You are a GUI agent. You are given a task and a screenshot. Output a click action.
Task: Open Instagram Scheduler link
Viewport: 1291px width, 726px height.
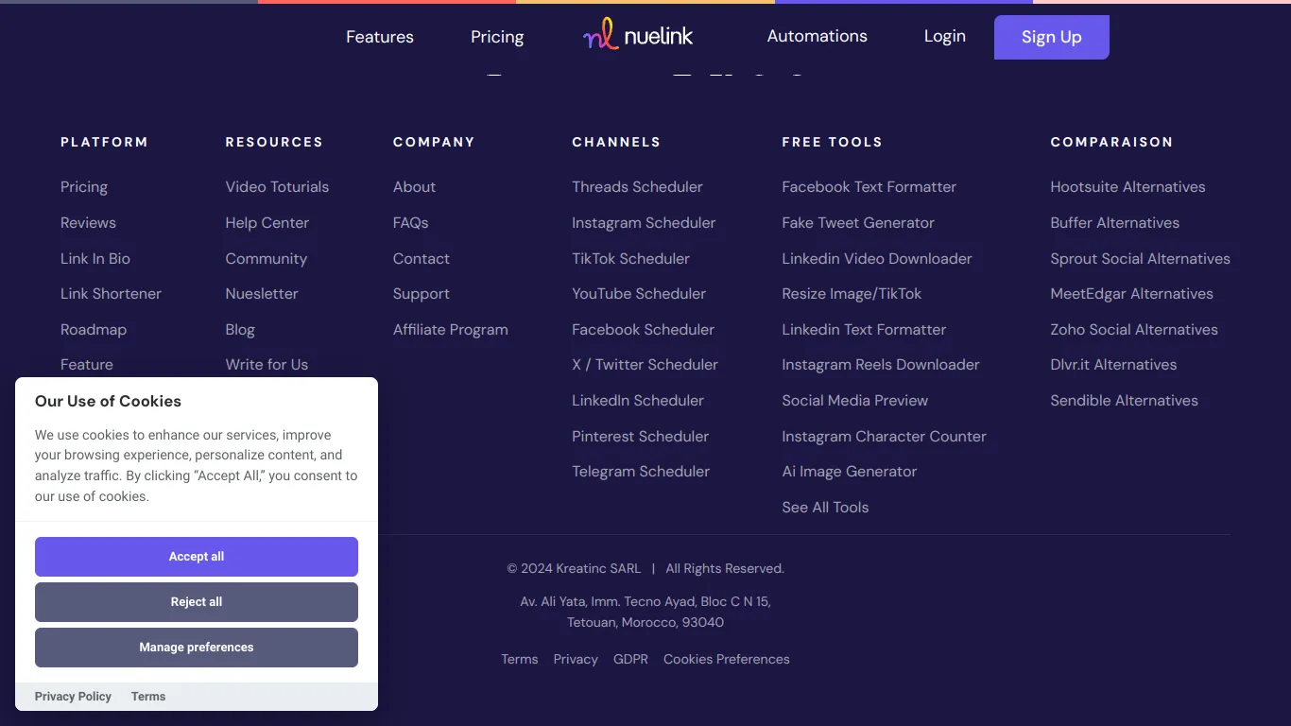(x=644, y=223)
